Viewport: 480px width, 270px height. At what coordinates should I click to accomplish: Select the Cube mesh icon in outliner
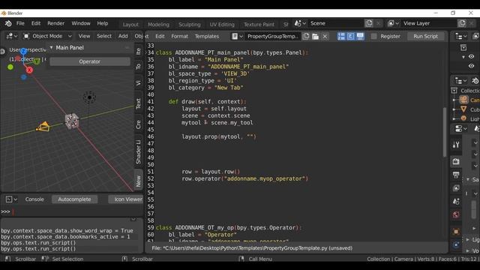463,109
